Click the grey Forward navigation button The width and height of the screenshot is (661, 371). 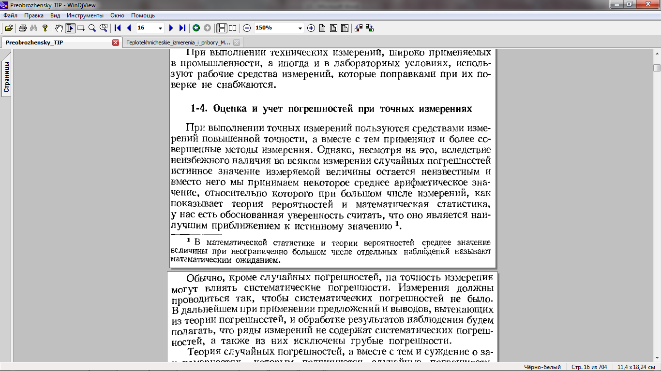207,28
